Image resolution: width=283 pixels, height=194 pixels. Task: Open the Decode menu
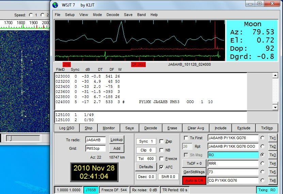[113, 15]
